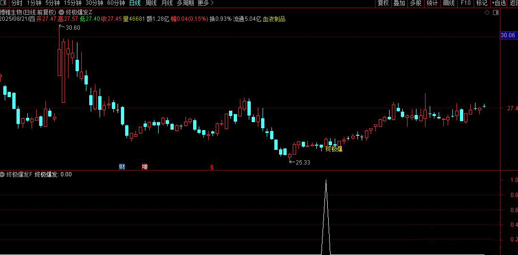Click the 标记 mark button
This screenshot has height=255, width=518.
click(482, 3)
